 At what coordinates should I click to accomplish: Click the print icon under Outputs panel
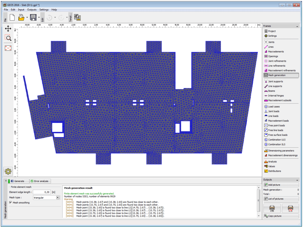click(272, 208)
